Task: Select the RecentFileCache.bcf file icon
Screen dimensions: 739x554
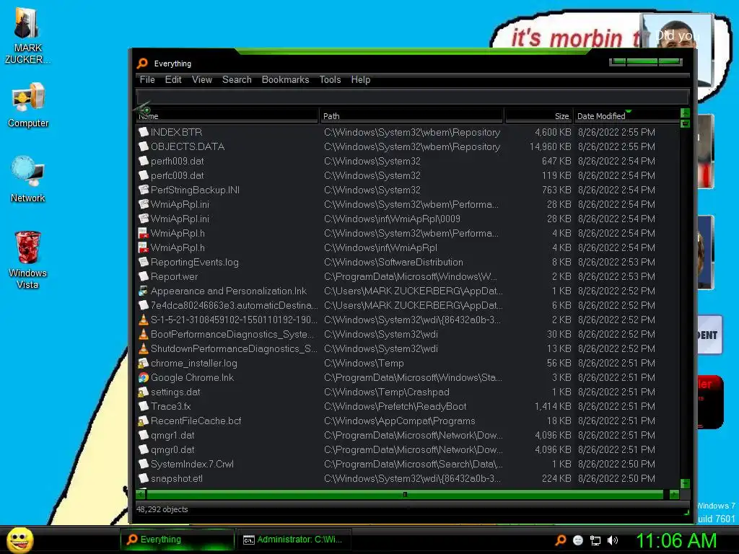Action: click(x=144, y=421)
